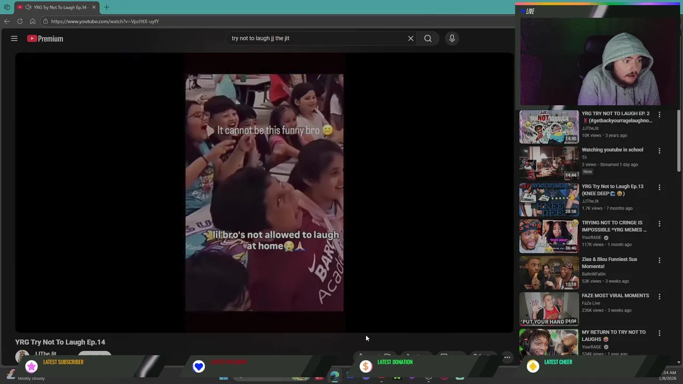Image resolution: width=683 pixels, height=384 pixels.
Task: Open options menu for YRG Try Not To Laugh Ep. 2
Action: (660, 115)
